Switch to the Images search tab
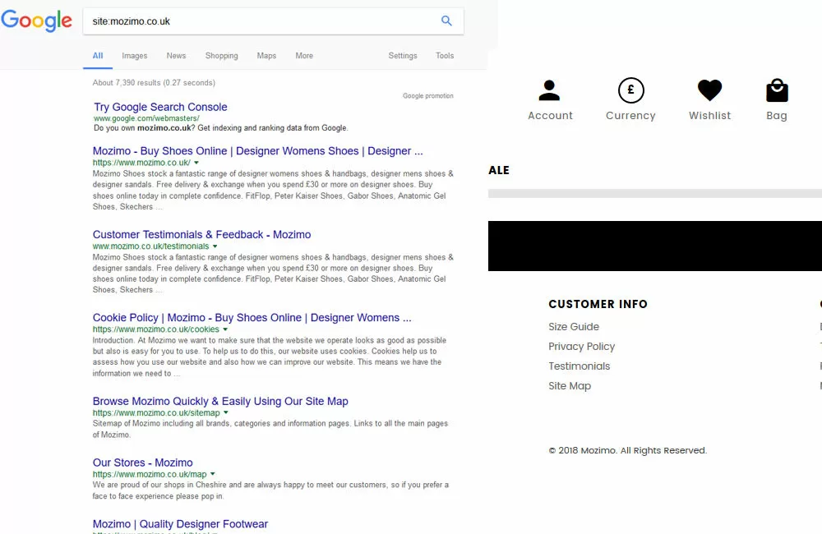 (x=135, y=56)
